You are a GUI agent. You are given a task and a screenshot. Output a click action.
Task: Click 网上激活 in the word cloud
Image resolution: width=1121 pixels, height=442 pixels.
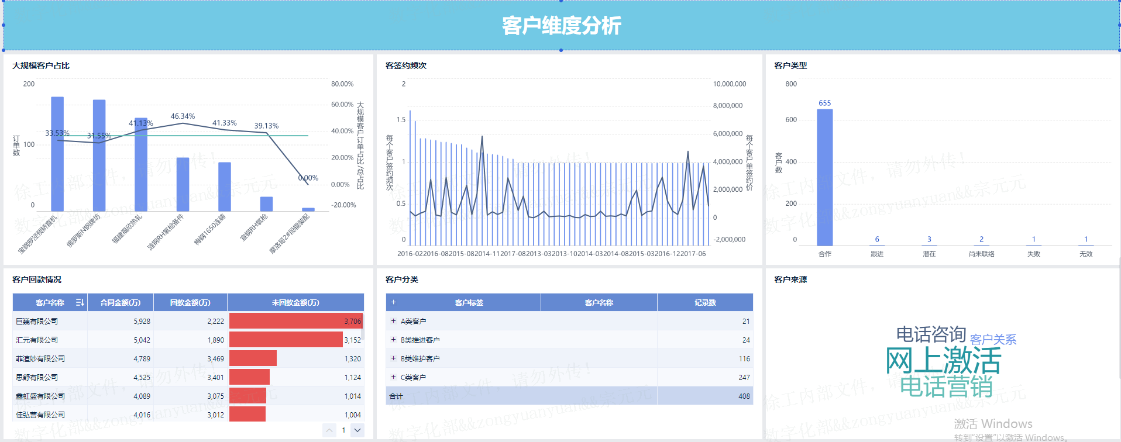coord(943,361)
